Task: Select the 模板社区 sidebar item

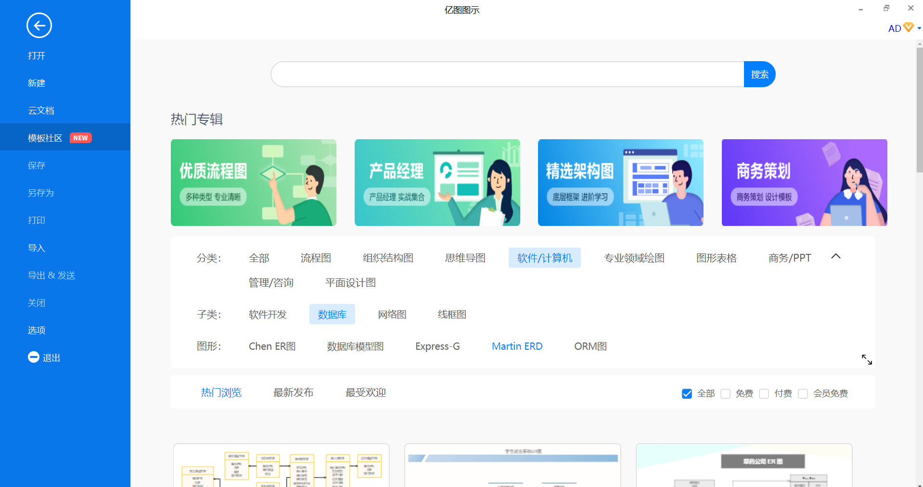Action: point(65,138)
